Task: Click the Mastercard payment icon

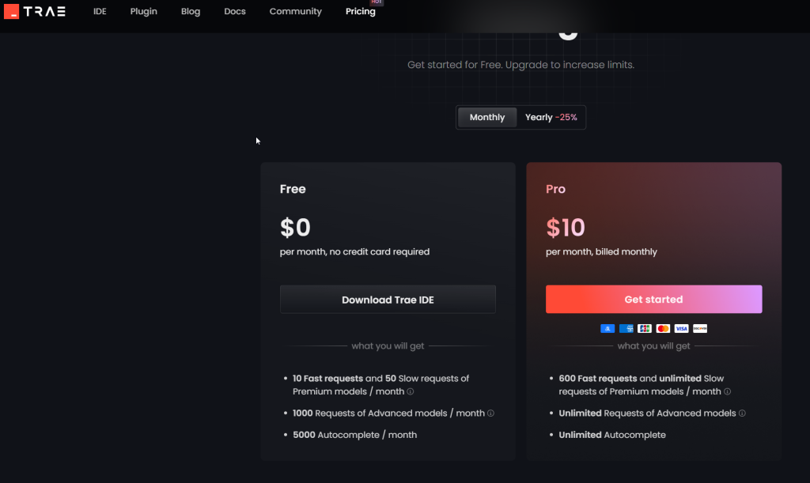Action: tap(663, 329)
